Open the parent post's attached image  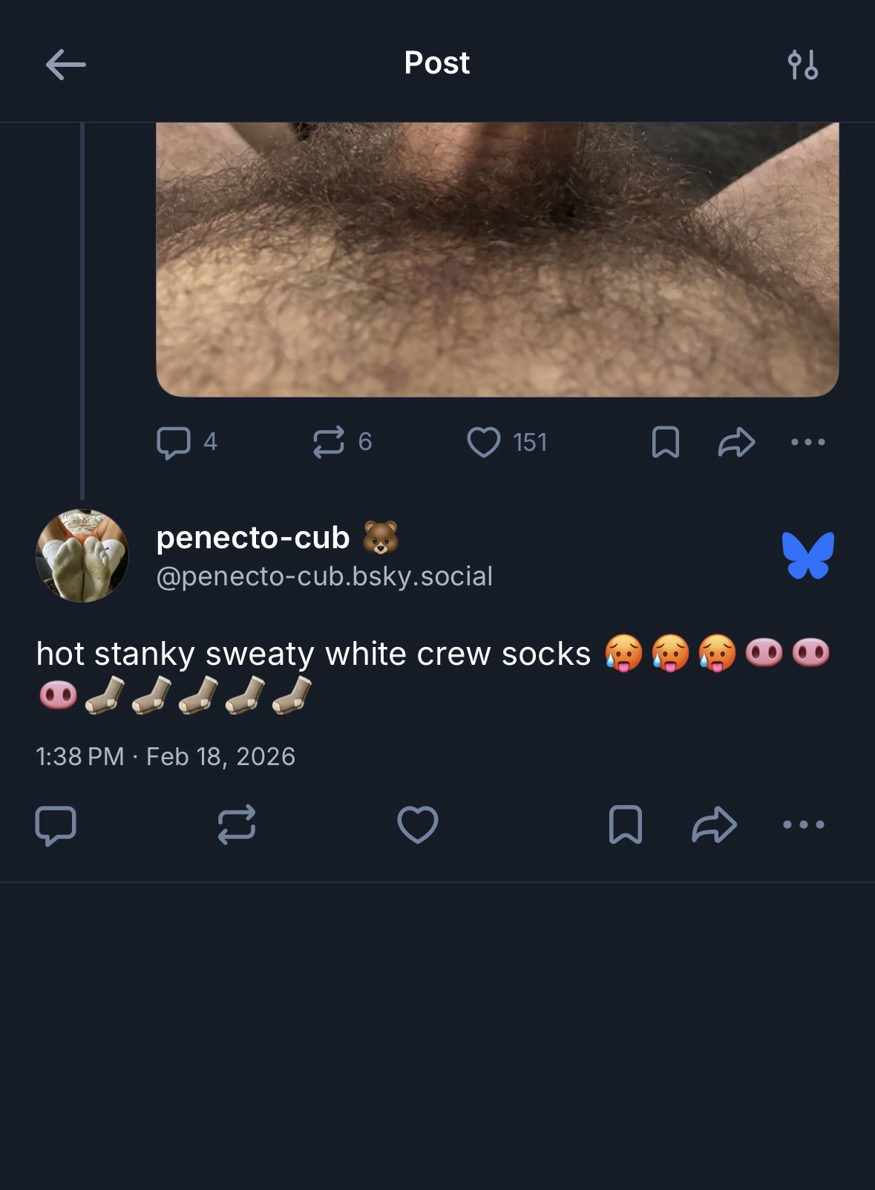pyautogui.click(x=497, y=259)
